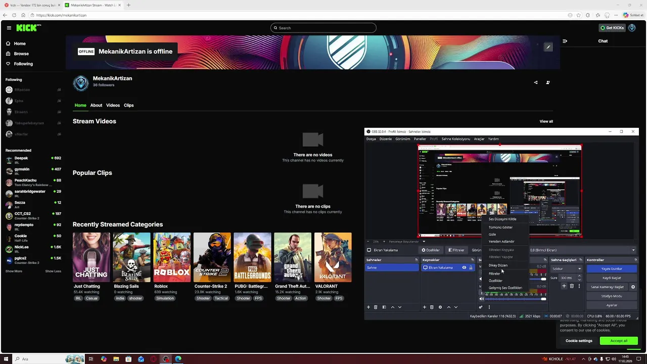Viewport: 647px width, 364px height.
Task: Click Yayını Durdur to stop streaming
Action: point(612,268)
